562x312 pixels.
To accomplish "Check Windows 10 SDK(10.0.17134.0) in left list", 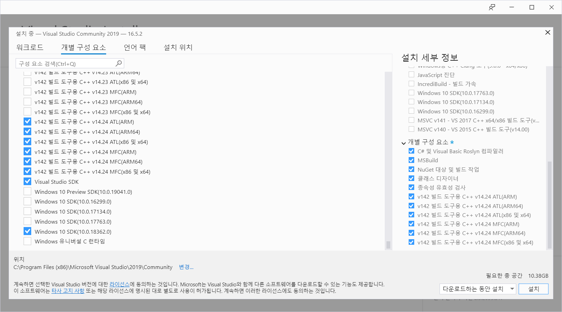I will click(x=27, y=211).
